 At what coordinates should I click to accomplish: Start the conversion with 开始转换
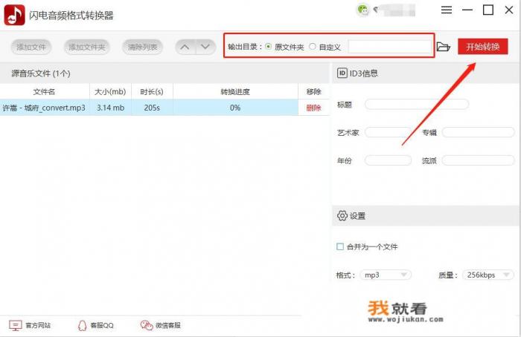coord(483,46)
